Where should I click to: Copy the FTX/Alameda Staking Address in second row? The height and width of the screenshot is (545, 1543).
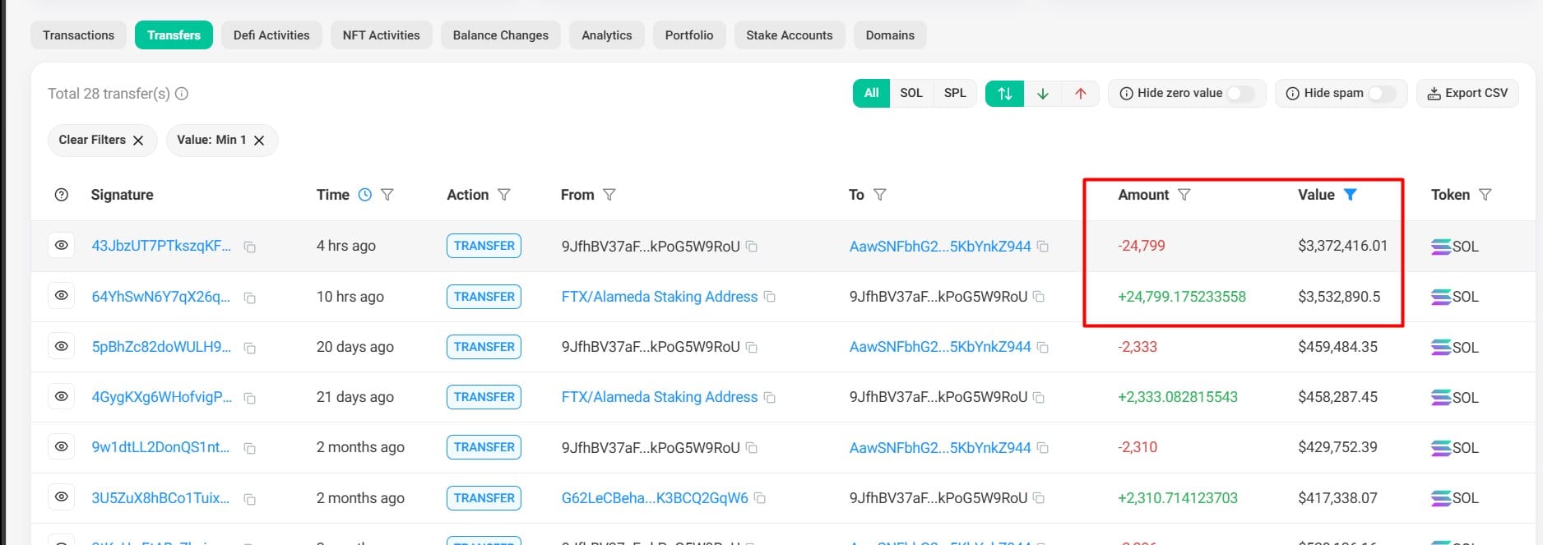tap(770, 297)
